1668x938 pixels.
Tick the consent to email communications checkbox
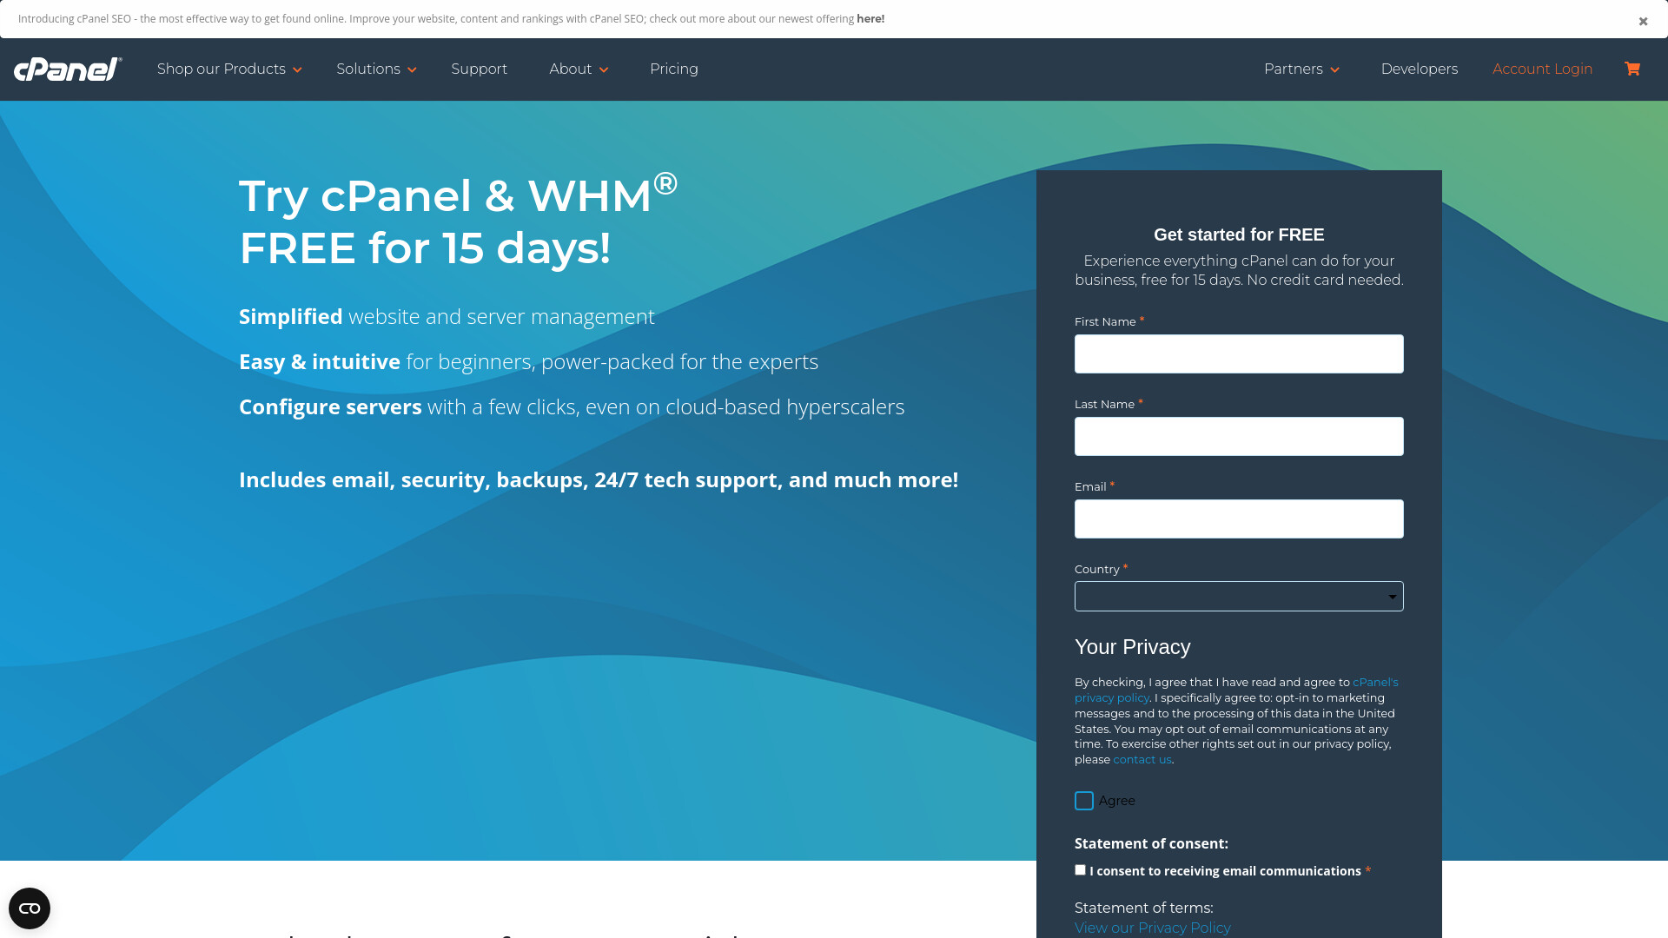pyautogui.click(x=1080, y=869)
